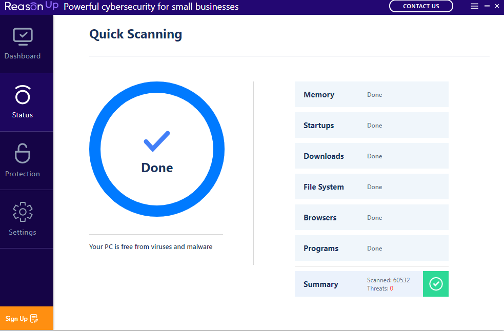This screenshot has height=331, width=504.
Task: Click the ReasonUp logo
Action: pyautogui.click(x=31, y=6)
